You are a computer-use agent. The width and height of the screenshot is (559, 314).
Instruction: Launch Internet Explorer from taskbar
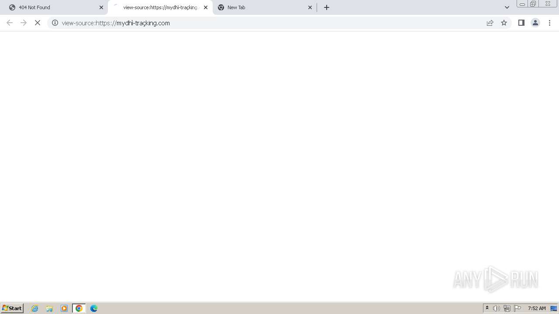pos(35,308)
